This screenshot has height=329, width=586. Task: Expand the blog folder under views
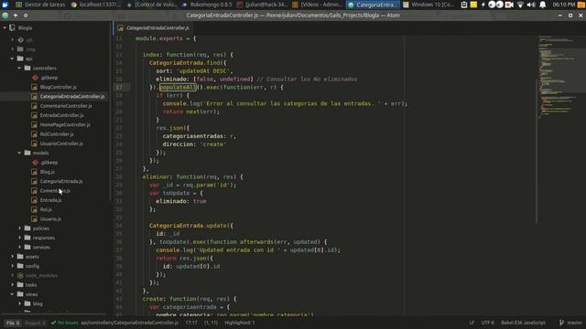19,303
